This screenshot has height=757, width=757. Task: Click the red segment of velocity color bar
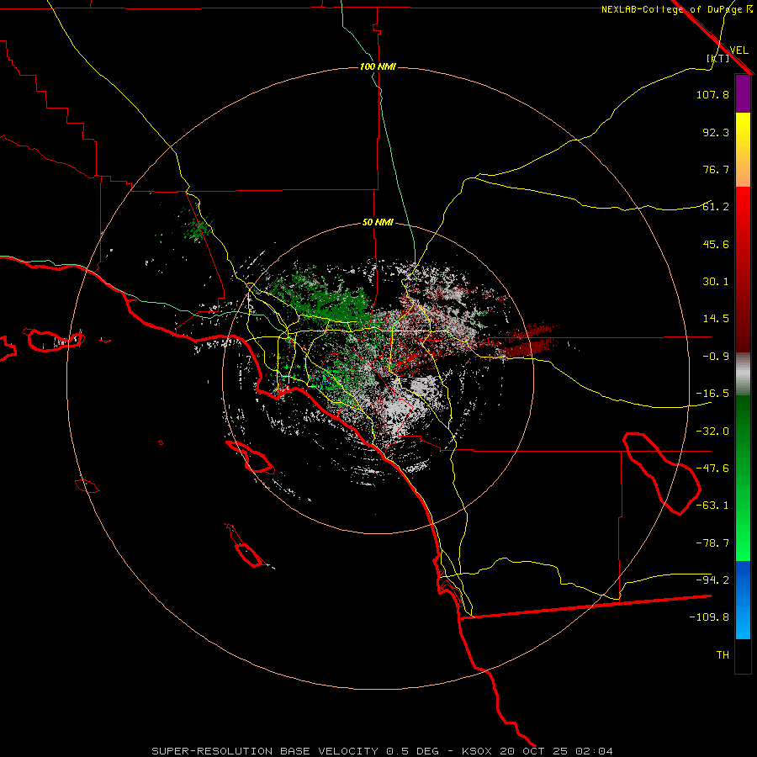click(x=743, y=269)
